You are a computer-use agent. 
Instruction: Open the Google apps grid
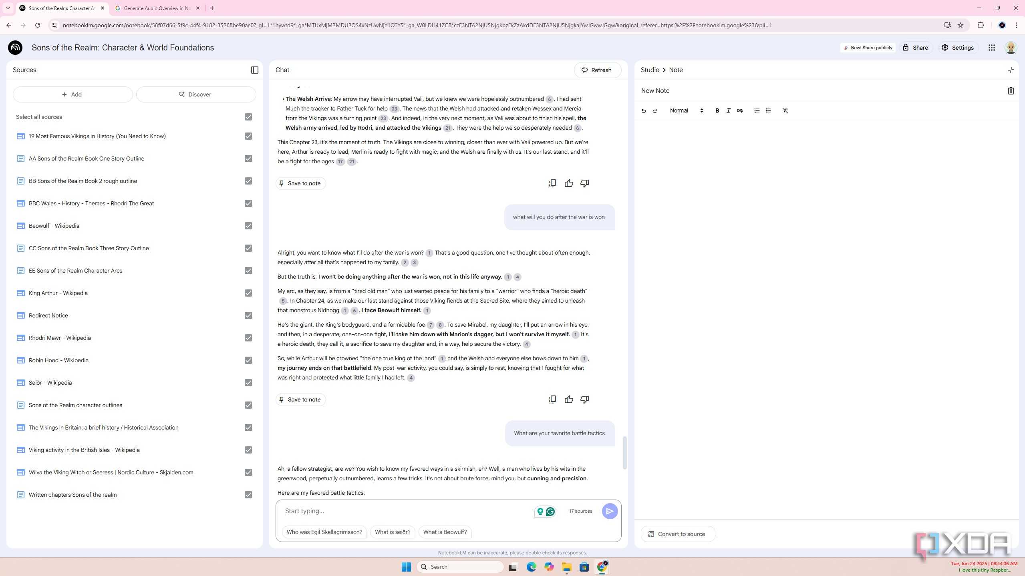991,48
